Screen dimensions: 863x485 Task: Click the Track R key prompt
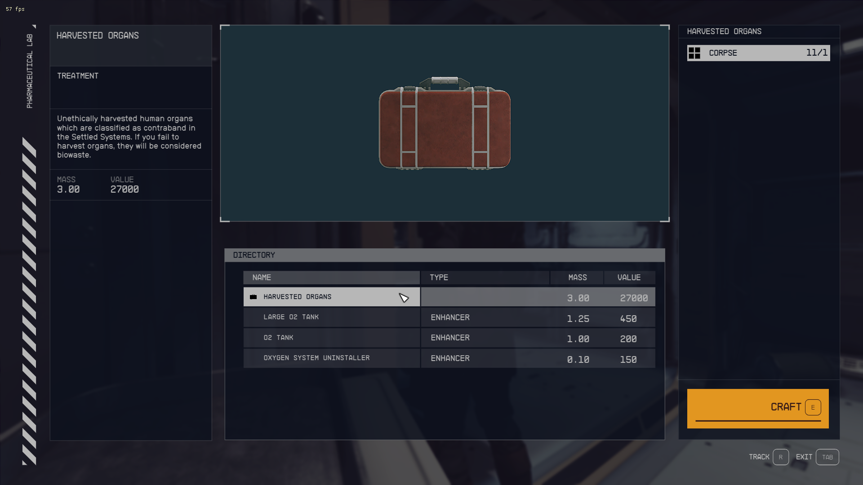(769, 457)
